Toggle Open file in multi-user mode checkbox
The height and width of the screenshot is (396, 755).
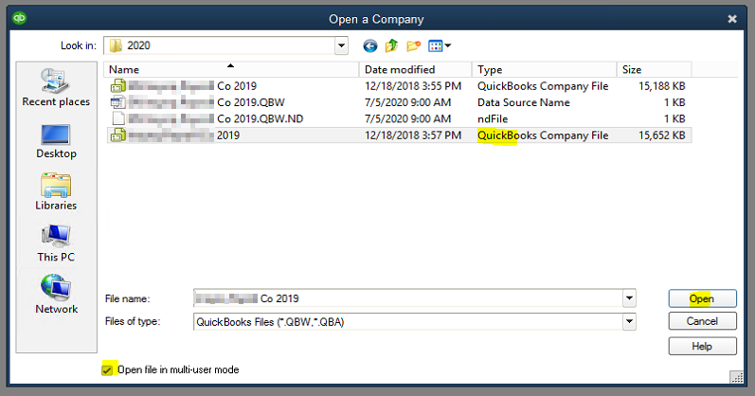[107, 370]
